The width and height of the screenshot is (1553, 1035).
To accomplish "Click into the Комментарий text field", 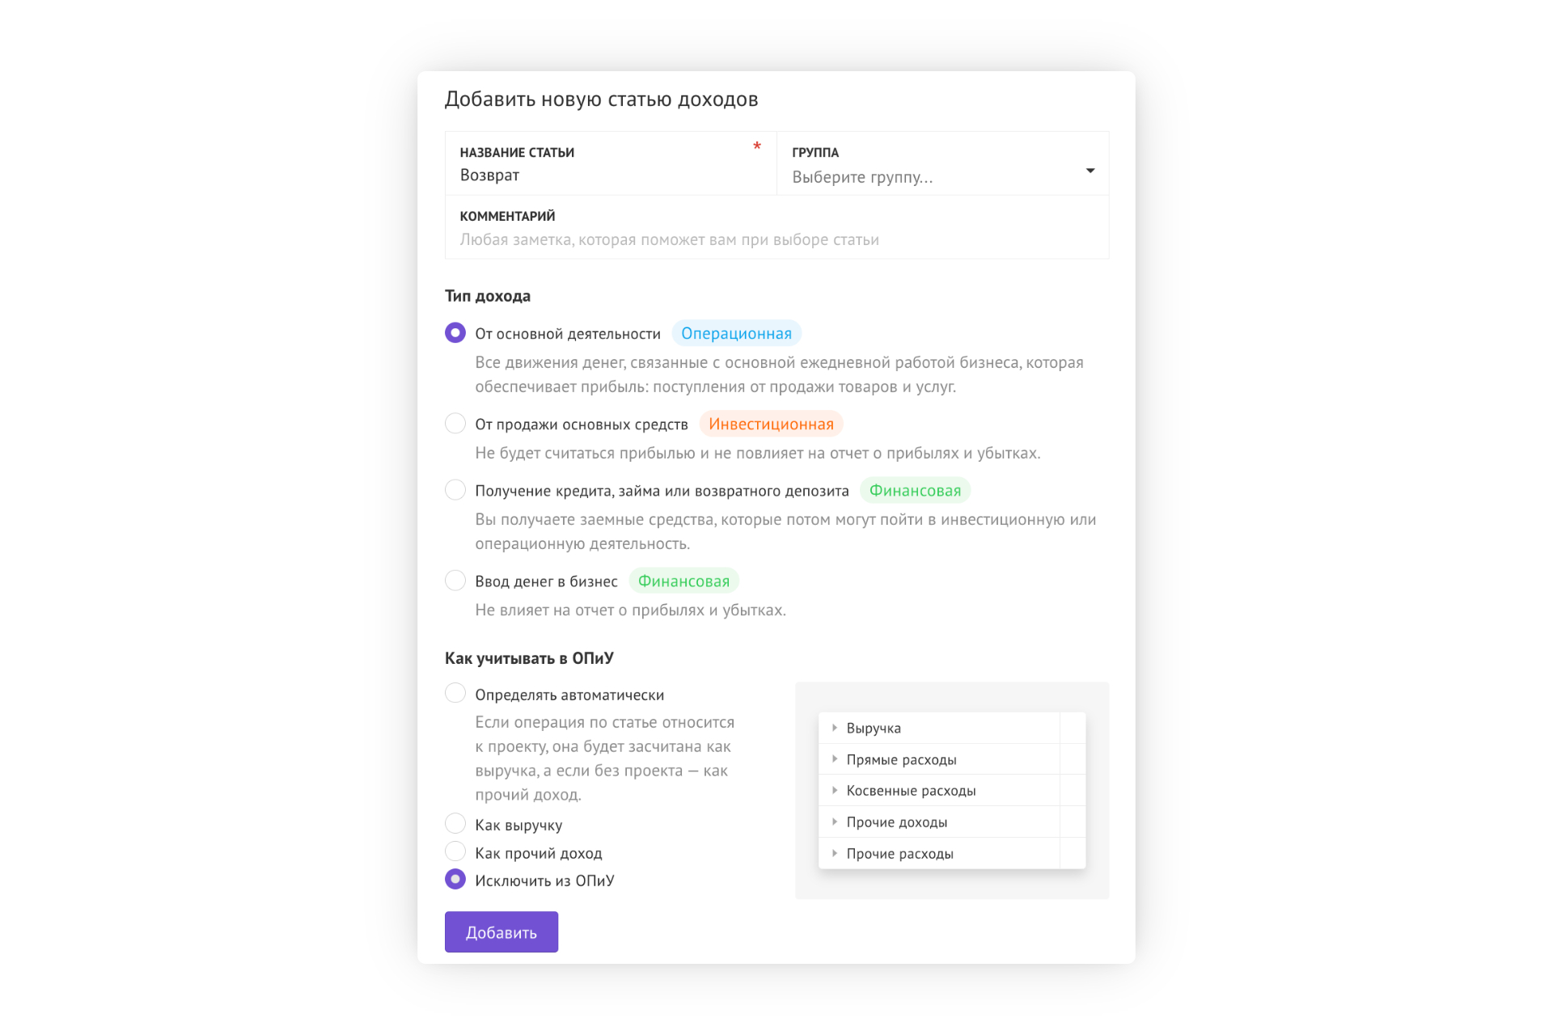I will coord(776,227).
